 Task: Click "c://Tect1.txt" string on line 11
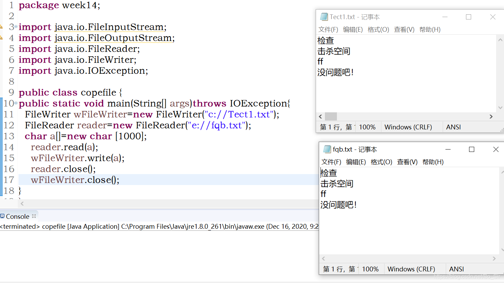pos(239,114)
